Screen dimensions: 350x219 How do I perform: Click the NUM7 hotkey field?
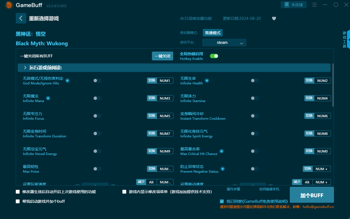[x=165, y=133]
